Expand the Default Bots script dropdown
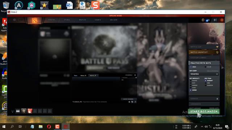 click(204, 74)
